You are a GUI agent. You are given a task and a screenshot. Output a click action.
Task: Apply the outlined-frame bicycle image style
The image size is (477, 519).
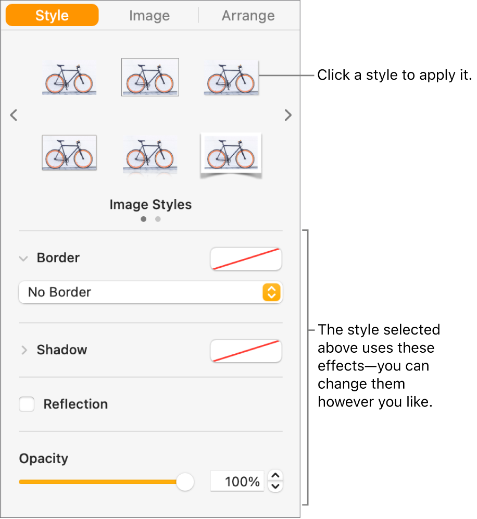point(69,153)
